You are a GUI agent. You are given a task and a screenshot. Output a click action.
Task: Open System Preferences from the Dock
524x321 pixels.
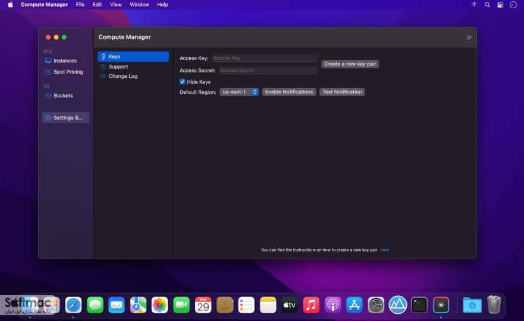point(376,305)
